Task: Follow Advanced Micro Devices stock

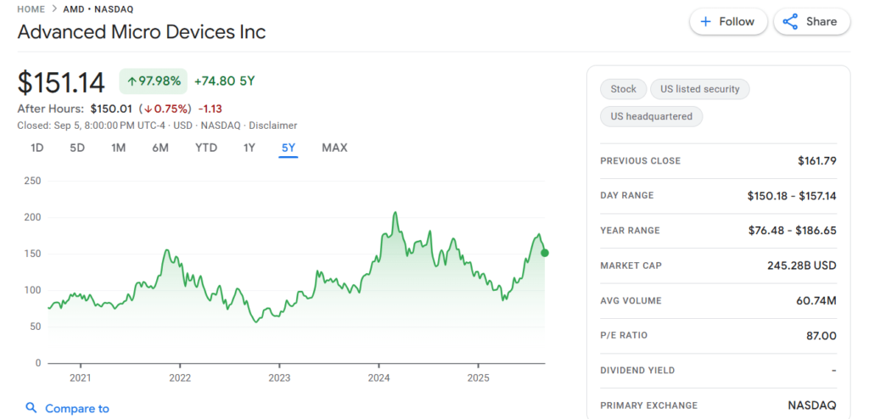Action: pos(728,21)
